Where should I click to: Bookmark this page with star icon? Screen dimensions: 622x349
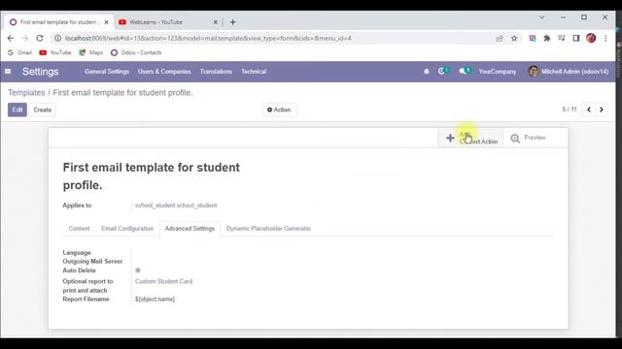(x=514, y=39)
